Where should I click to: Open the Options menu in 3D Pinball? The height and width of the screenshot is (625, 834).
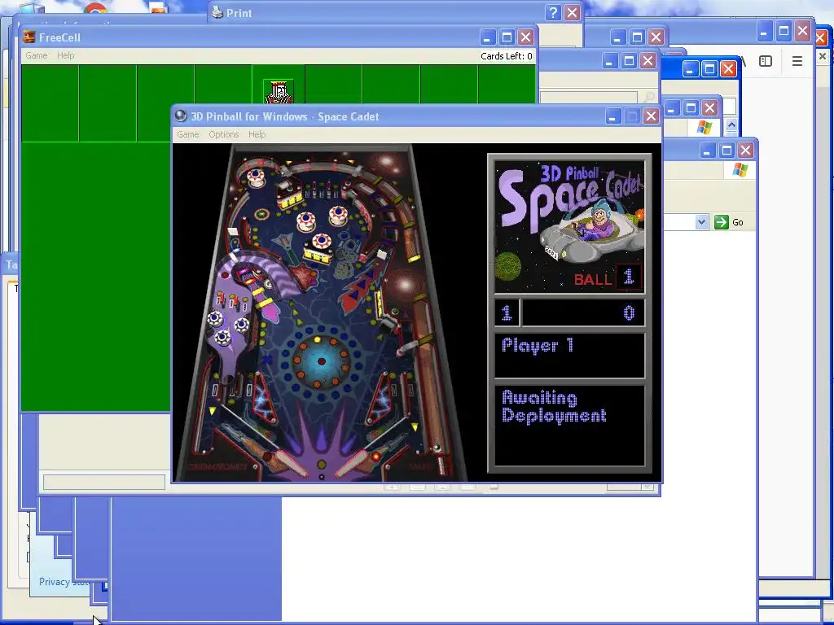pyautogui.click(x=223, y=134)
